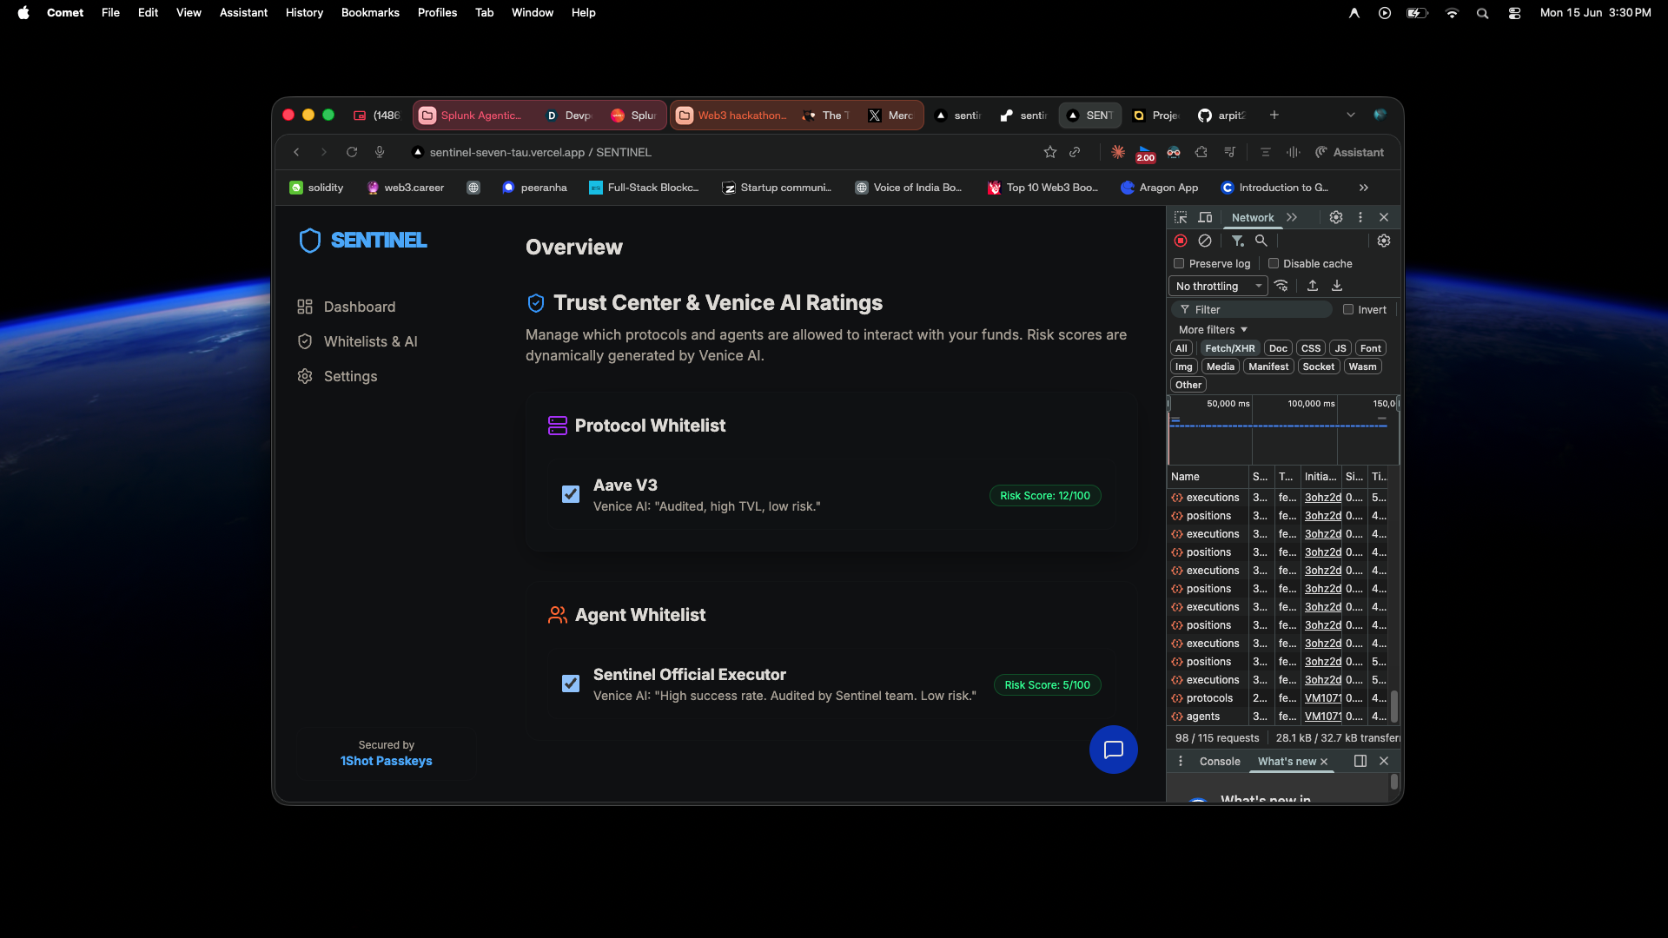Open the globe bookmark in bookmarks bar
This screenshot has width=1668, height=938.
[x=473, y=188]
